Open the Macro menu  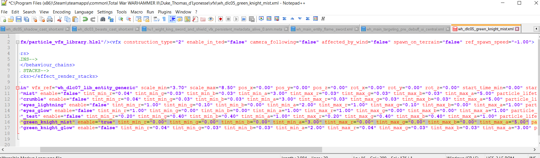pos(137,12)
